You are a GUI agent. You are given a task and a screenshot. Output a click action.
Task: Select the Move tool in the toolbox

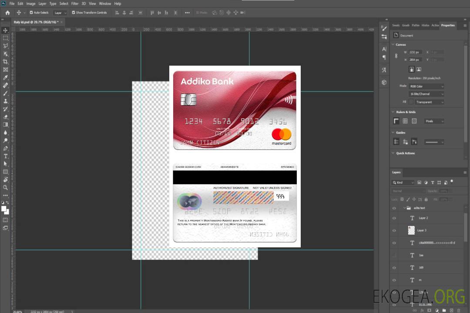coord(5,30)
